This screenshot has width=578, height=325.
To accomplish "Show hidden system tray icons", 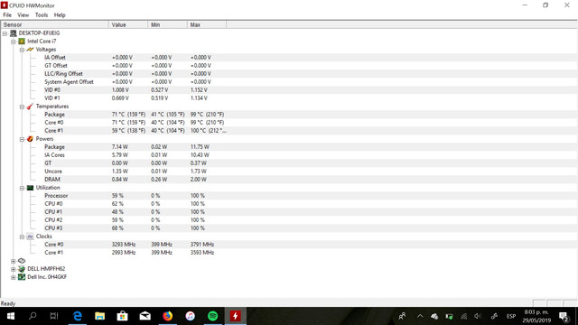I will coord(420,316).
